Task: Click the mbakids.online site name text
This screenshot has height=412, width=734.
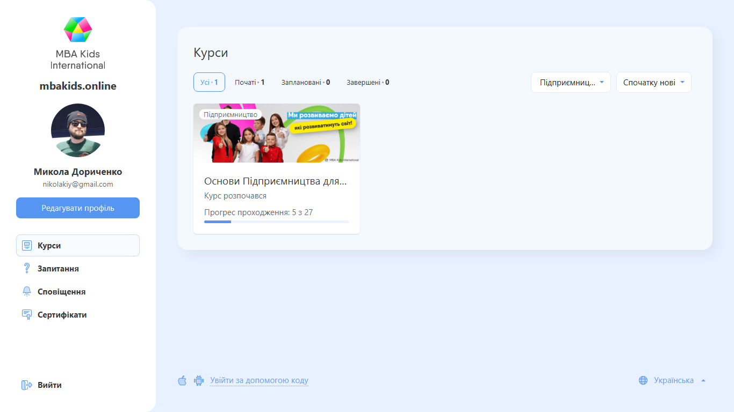Action: (78, 86)
